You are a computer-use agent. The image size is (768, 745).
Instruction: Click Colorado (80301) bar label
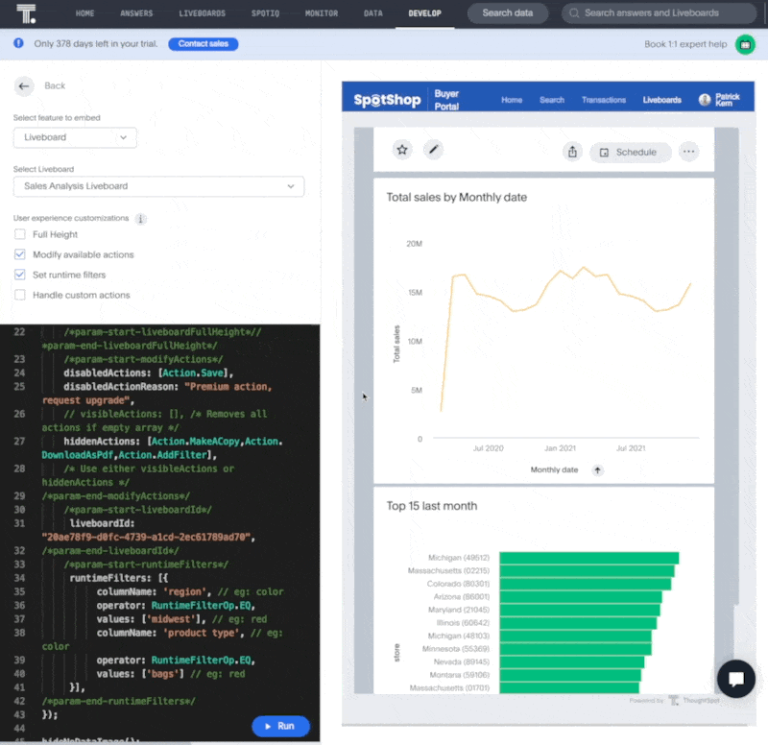[x=458, y=584]
